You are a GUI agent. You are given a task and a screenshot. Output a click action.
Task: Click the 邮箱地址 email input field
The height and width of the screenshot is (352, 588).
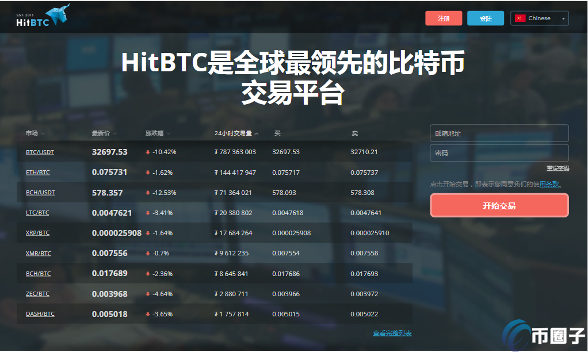pos(499,133)
